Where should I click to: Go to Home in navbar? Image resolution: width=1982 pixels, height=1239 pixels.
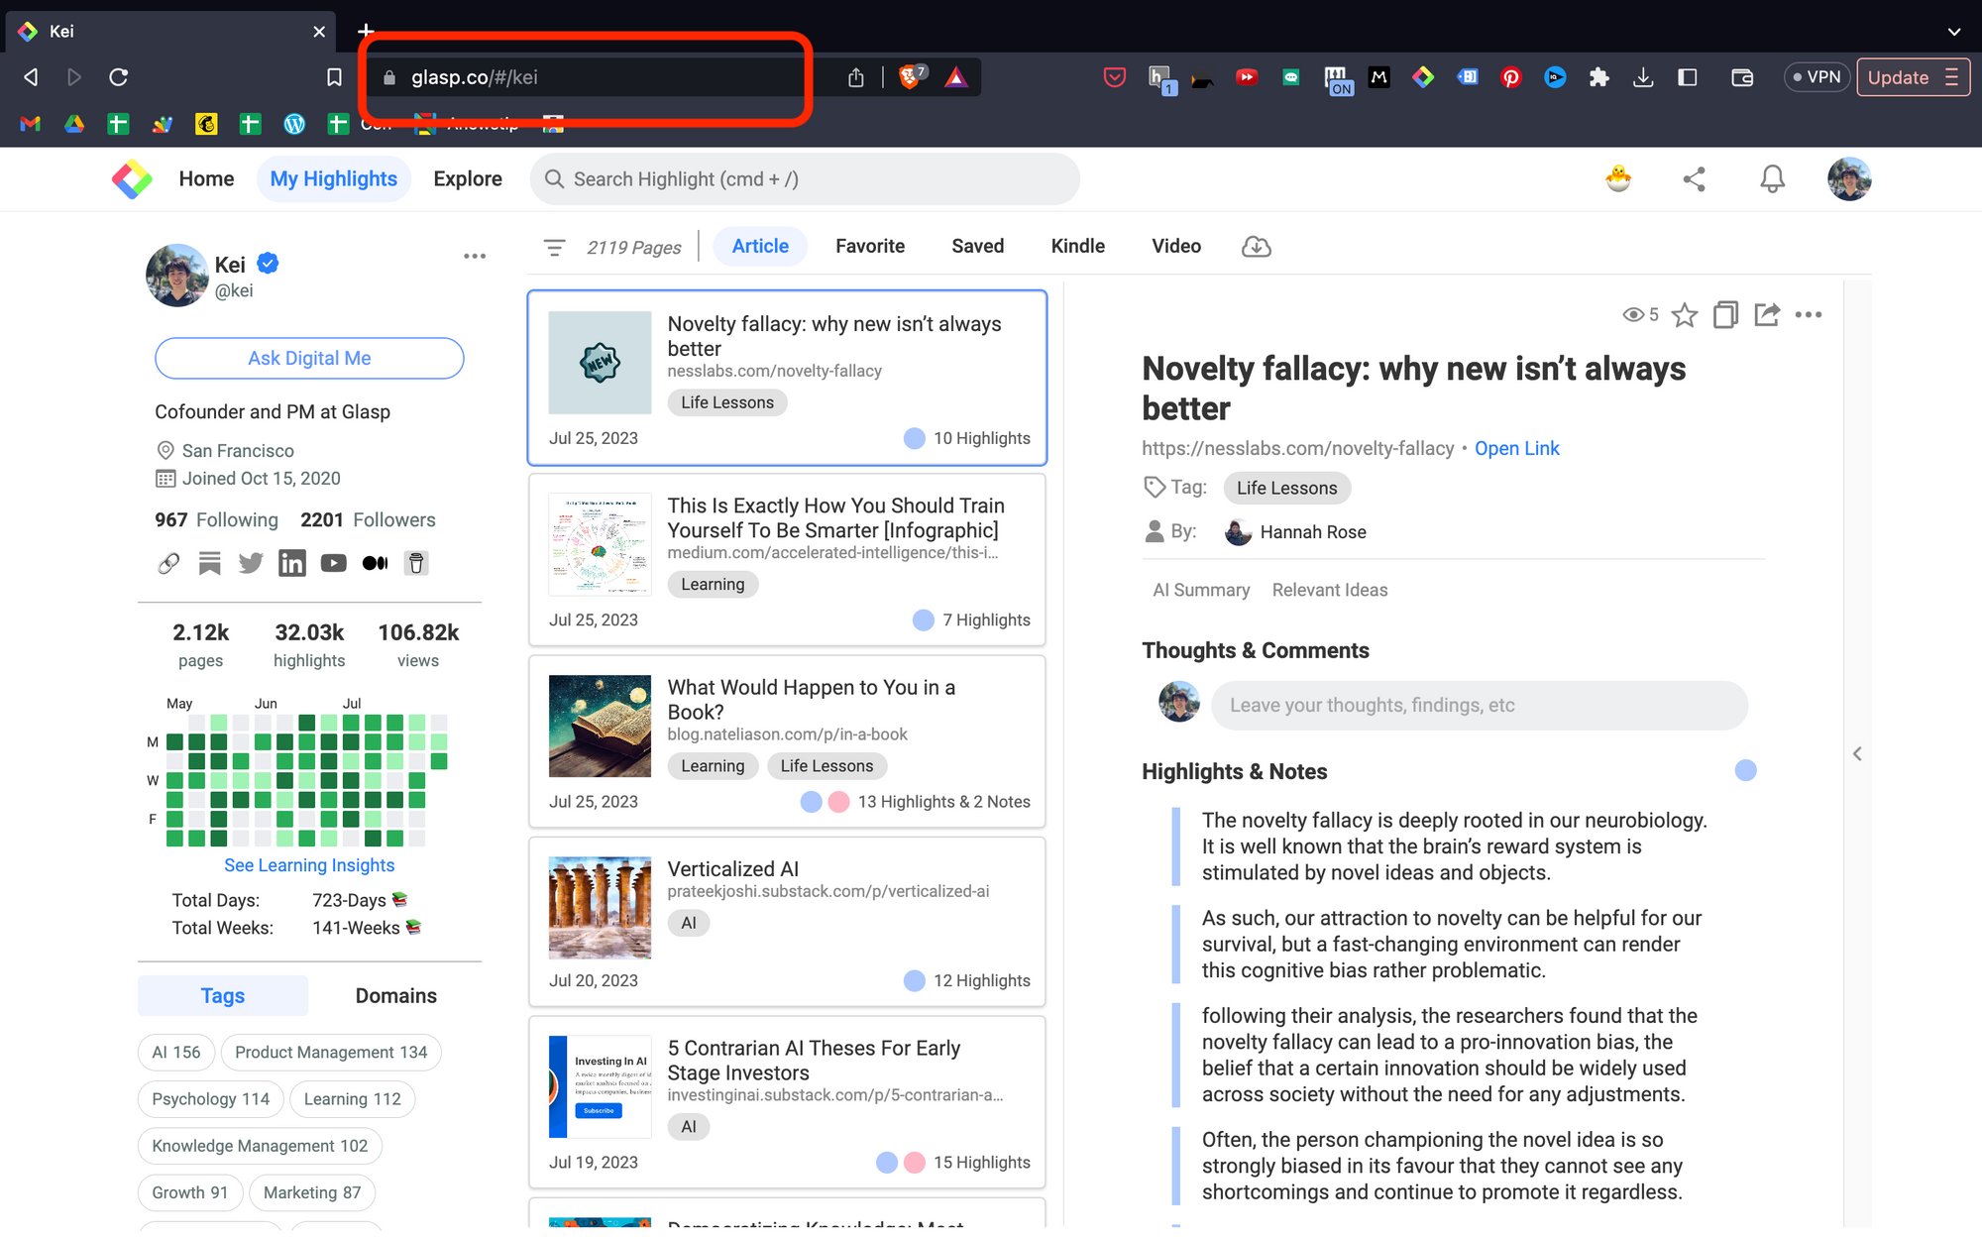206,179
